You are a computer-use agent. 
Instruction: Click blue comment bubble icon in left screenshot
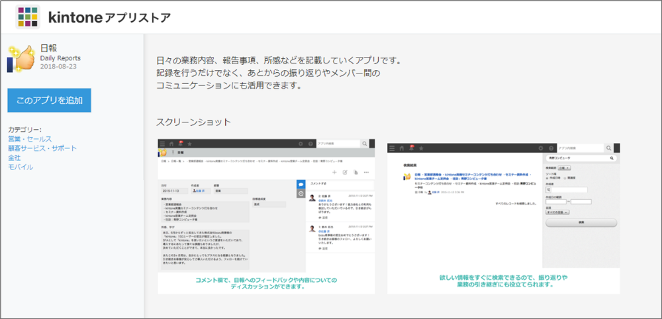301,183
